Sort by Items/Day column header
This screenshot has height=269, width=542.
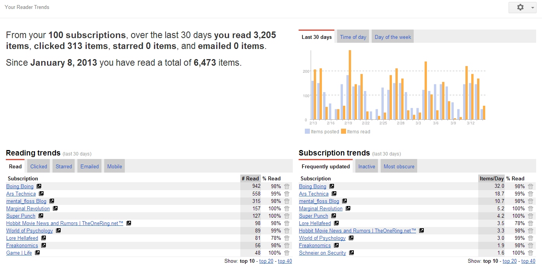(491, 178)
